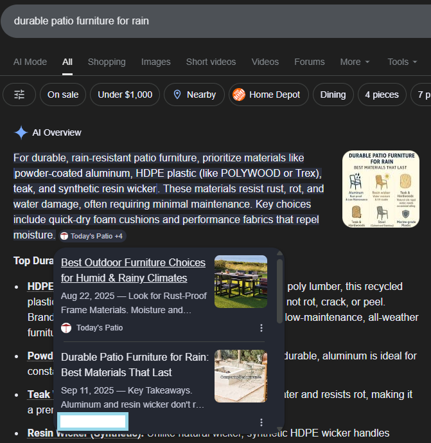Enable the Dining filter chip
This screenshot has height=443, width=431.
pyautogui.click(x=333, y=95)
